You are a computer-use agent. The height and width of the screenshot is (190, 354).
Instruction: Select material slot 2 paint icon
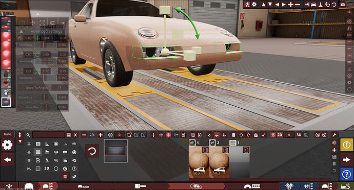coord(212,142)
